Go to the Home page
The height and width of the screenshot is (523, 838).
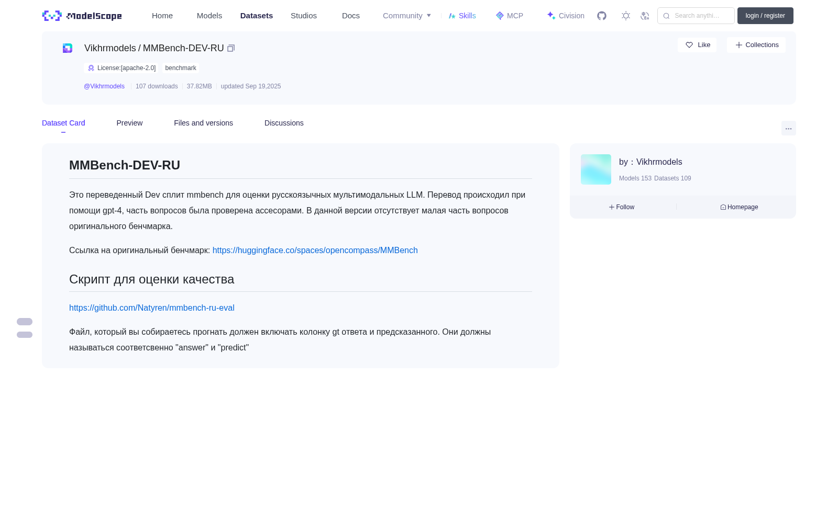[x=162, y=16]
